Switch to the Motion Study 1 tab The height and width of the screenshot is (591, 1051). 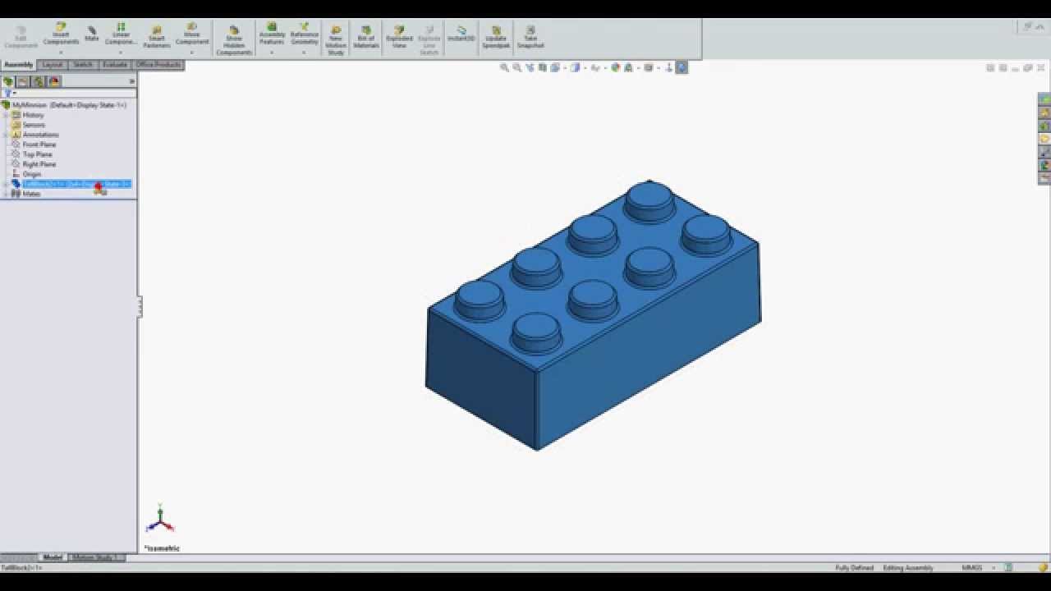pos(97,557)
